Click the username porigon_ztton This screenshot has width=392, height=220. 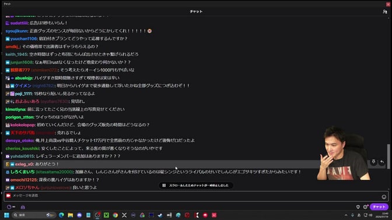point(19,117)
